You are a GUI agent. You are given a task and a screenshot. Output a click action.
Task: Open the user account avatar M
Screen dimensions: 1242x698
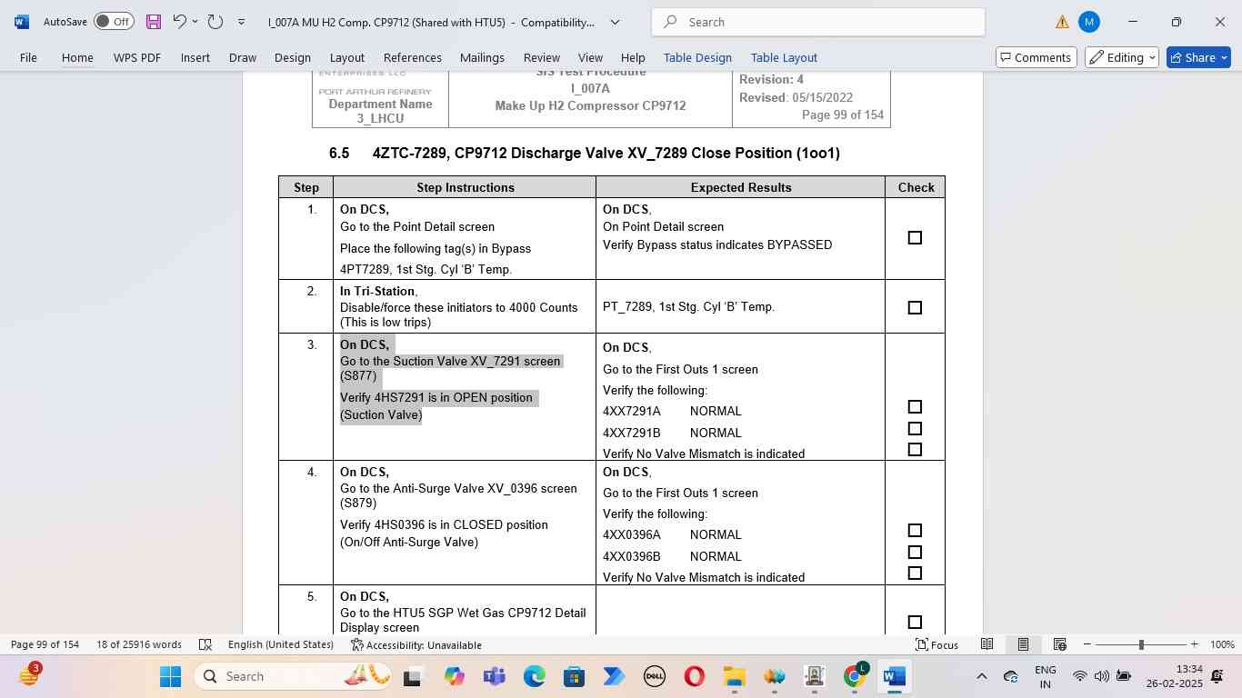click(x=1088, y=22)
